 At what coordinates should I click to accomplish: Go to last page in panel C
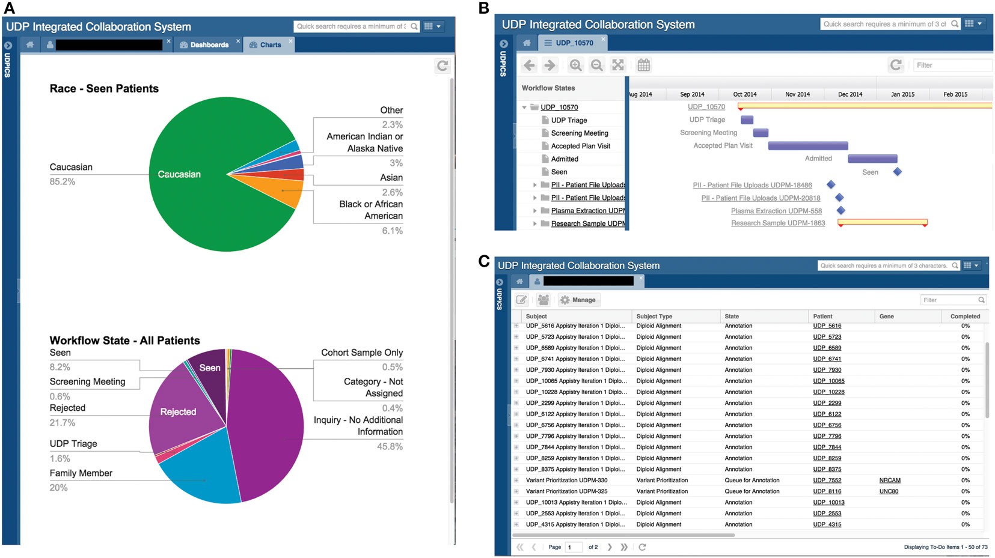point(624,547)
